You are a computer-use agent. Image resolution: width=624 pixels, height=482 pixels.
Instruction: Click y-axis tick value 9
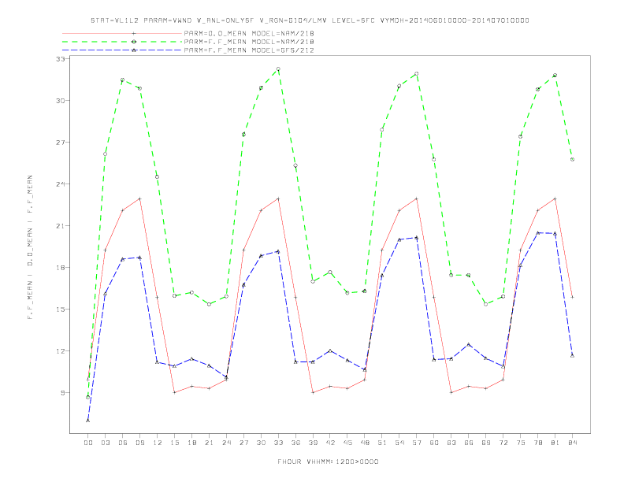coord(62,393)
